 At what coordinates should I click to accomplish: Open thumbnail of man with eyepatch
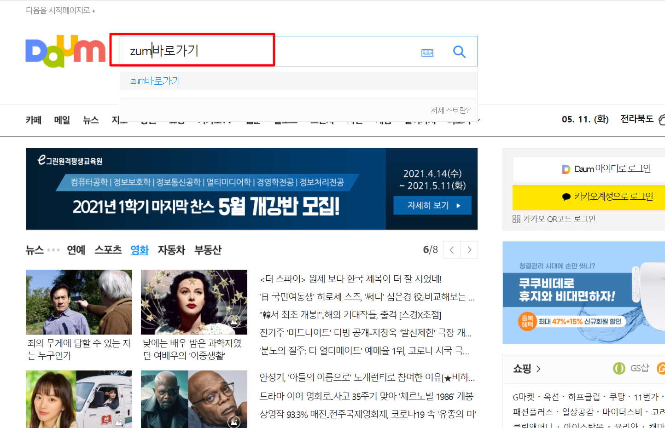pos(194,399)
